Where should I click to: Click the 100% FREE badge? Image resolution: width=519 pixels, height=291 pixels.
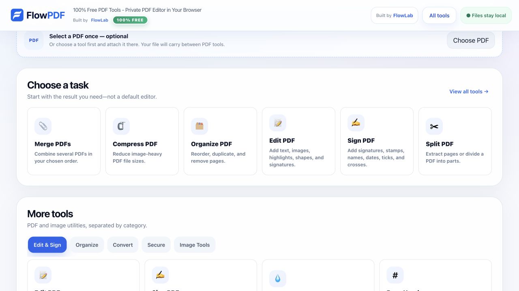130,20
